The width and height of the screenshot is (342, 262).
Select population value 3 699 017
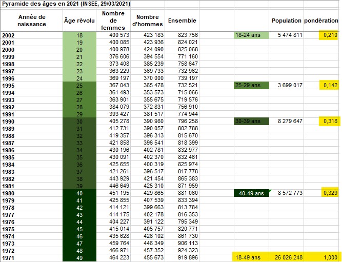pyautogui.click(x=287, y=85)
